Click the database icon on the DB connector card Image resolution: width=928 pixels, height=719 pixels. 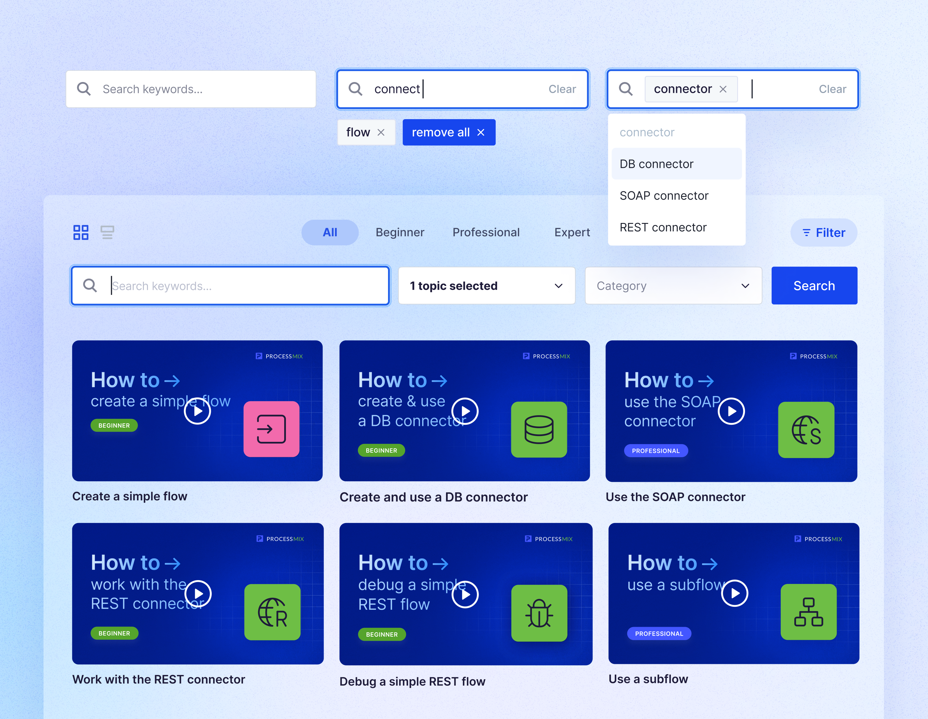tap(539, 429)
